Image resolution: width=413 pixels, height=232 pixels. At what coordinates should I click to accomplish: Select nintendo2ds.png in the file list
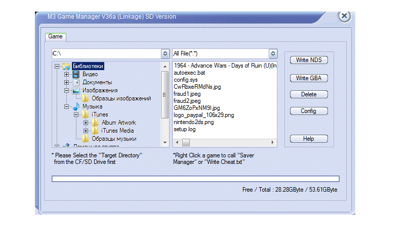tap(194, 122)
